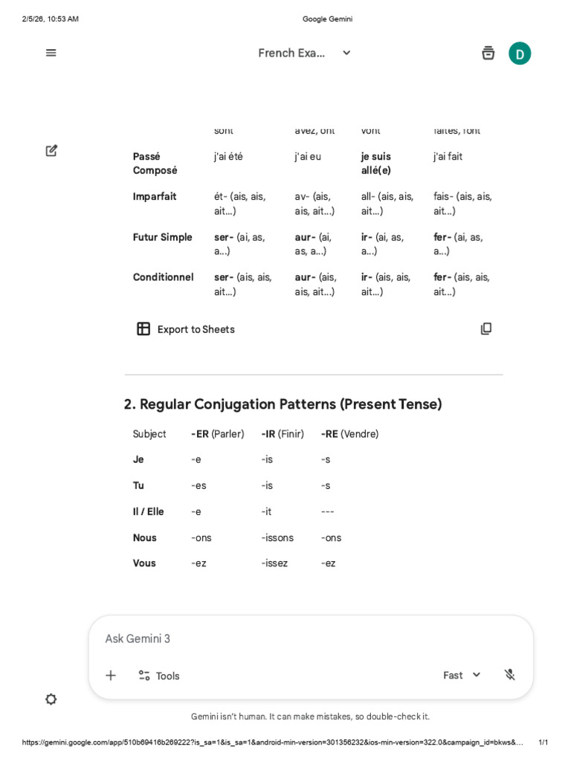Click the -IR (Finir) column header
Viewport: 571px width, 761px height.
[x=283, y=434]
